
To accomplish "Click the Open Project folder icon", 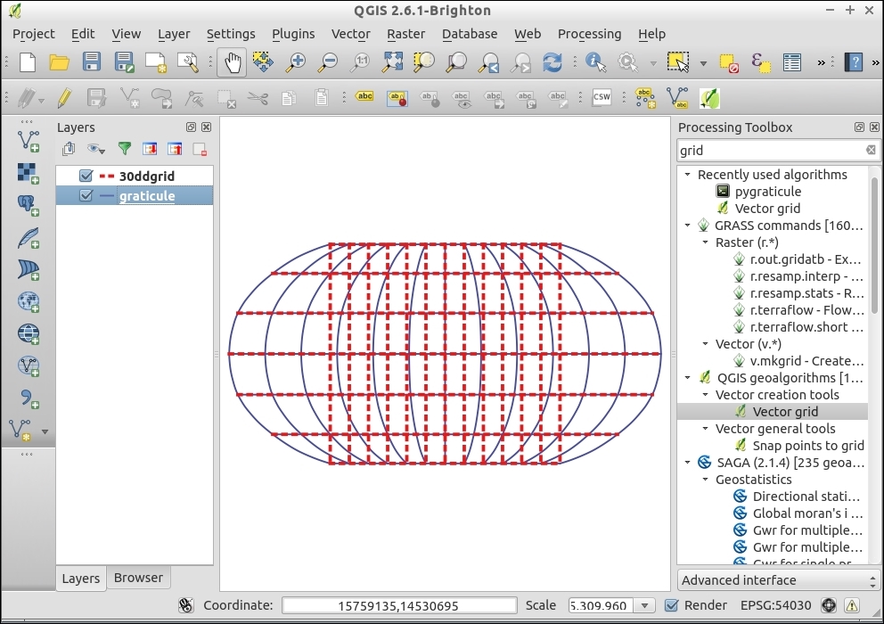I will (x=60, y=62).
